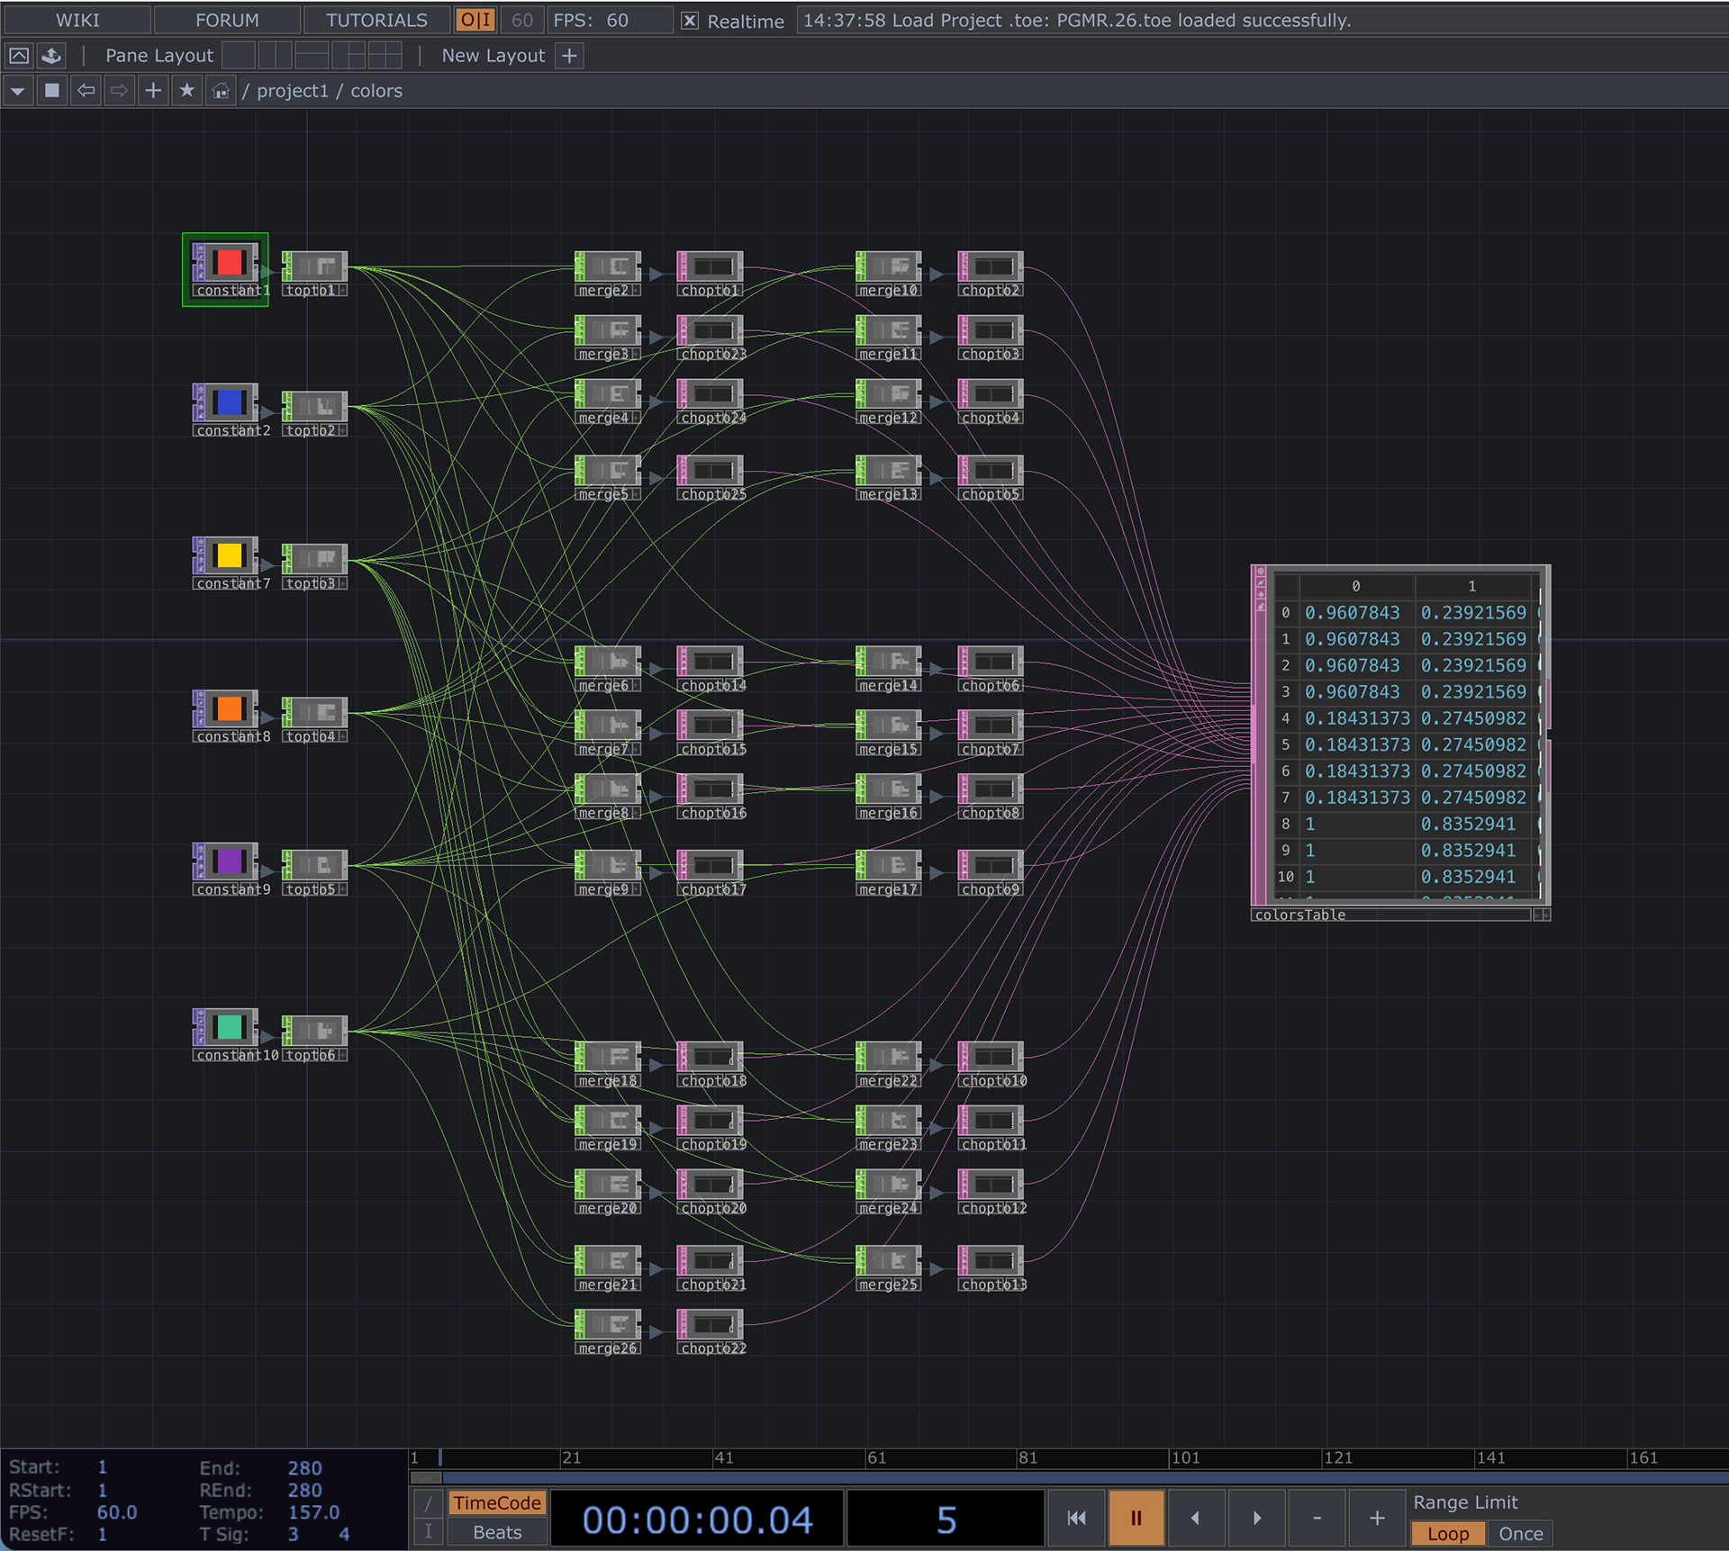Click the back arrow navigation icon
Image resolution: width=1729 pixels, height=1551 pixels.
(x=86, y=91)
